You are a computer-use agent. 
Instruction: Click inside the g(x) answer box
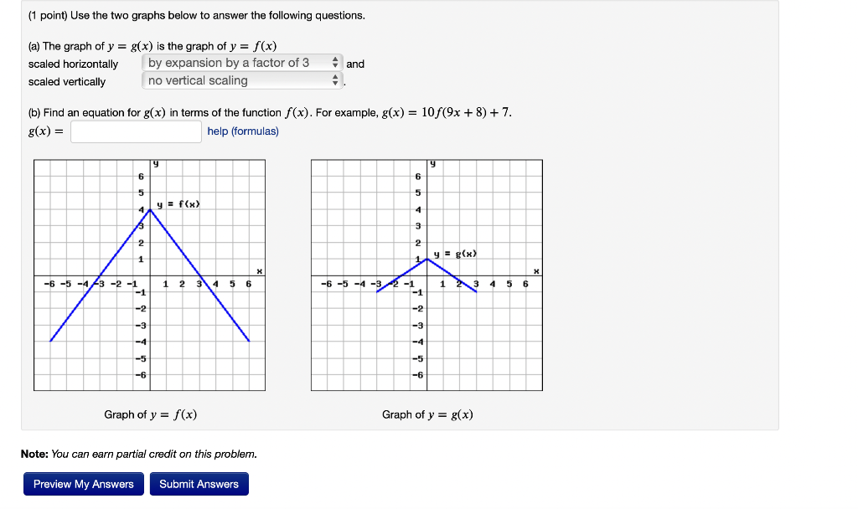[135, 131]
